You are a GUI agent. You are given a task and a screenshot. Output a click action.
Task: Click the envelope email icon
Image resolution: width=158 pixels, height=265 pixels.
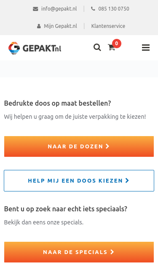pyautogui.click(x=35, y=9)
